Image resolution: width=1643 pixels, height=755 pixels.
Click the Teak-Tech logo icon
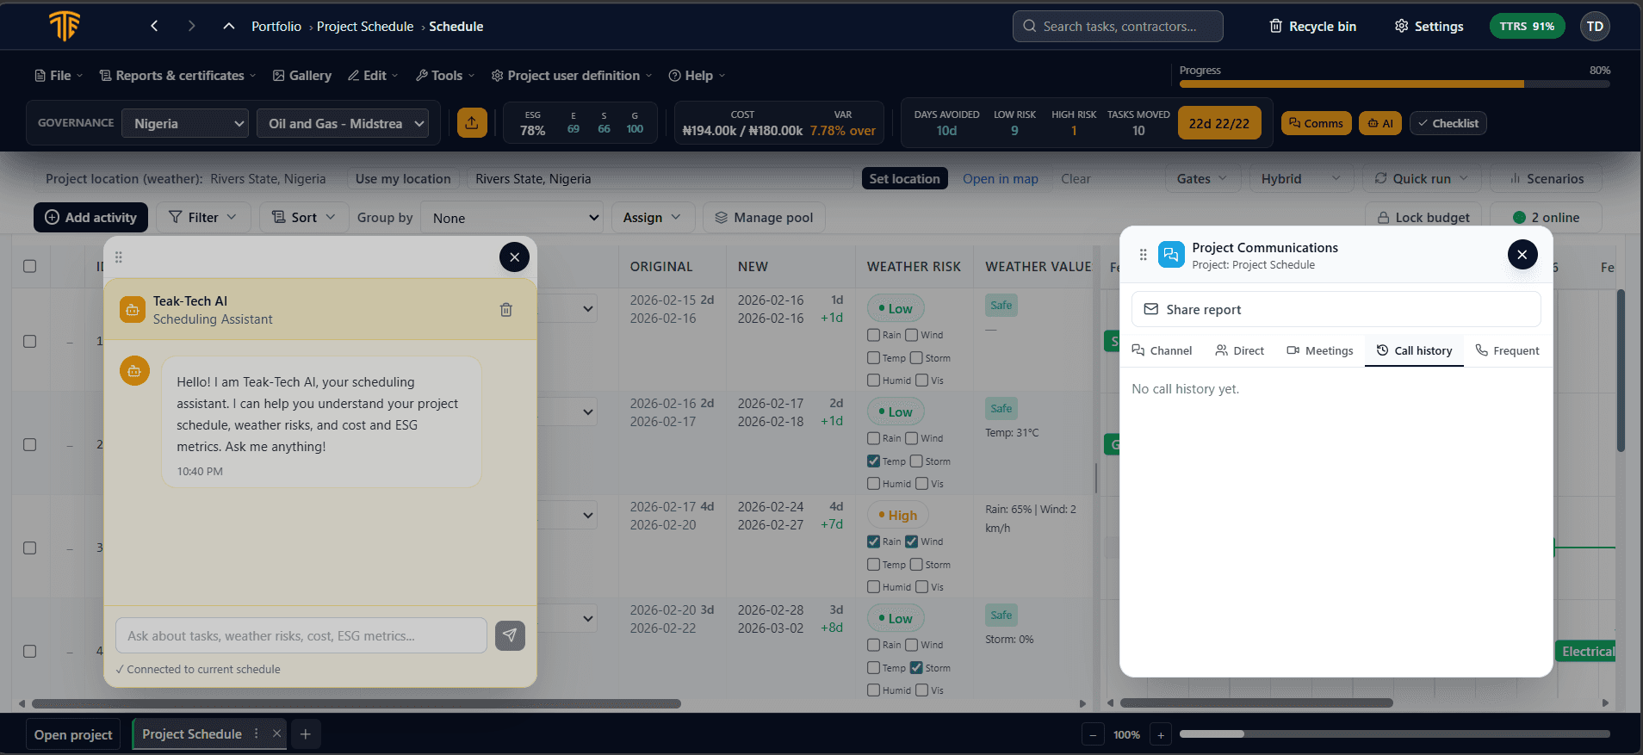pos(65,26)
